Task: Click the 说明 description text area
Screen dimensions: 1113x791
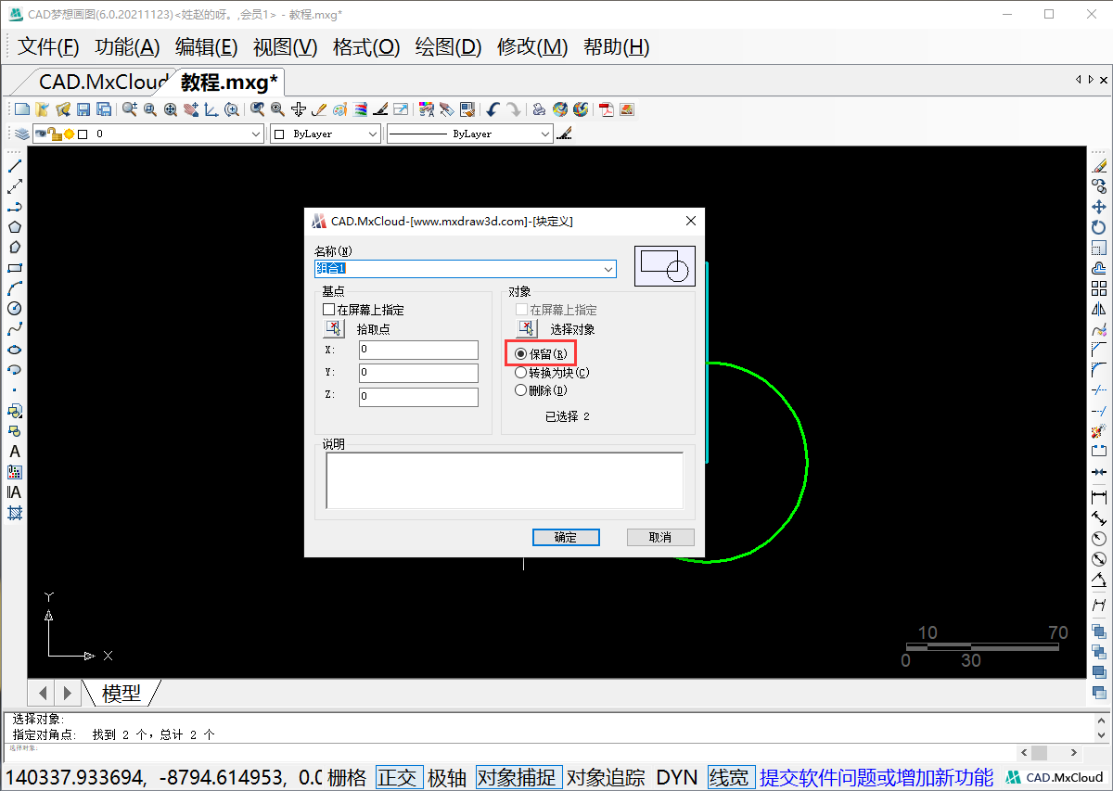Action: coord(505,480)
